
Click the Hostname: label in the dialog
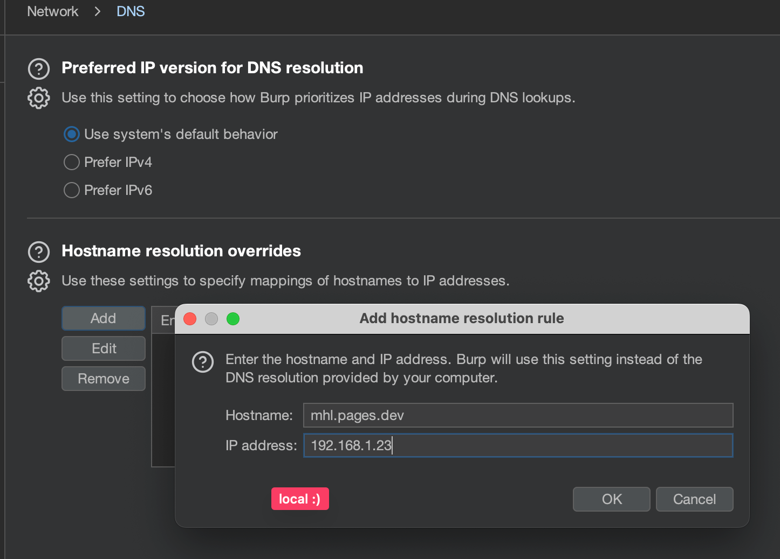click(x=259, y=415)
